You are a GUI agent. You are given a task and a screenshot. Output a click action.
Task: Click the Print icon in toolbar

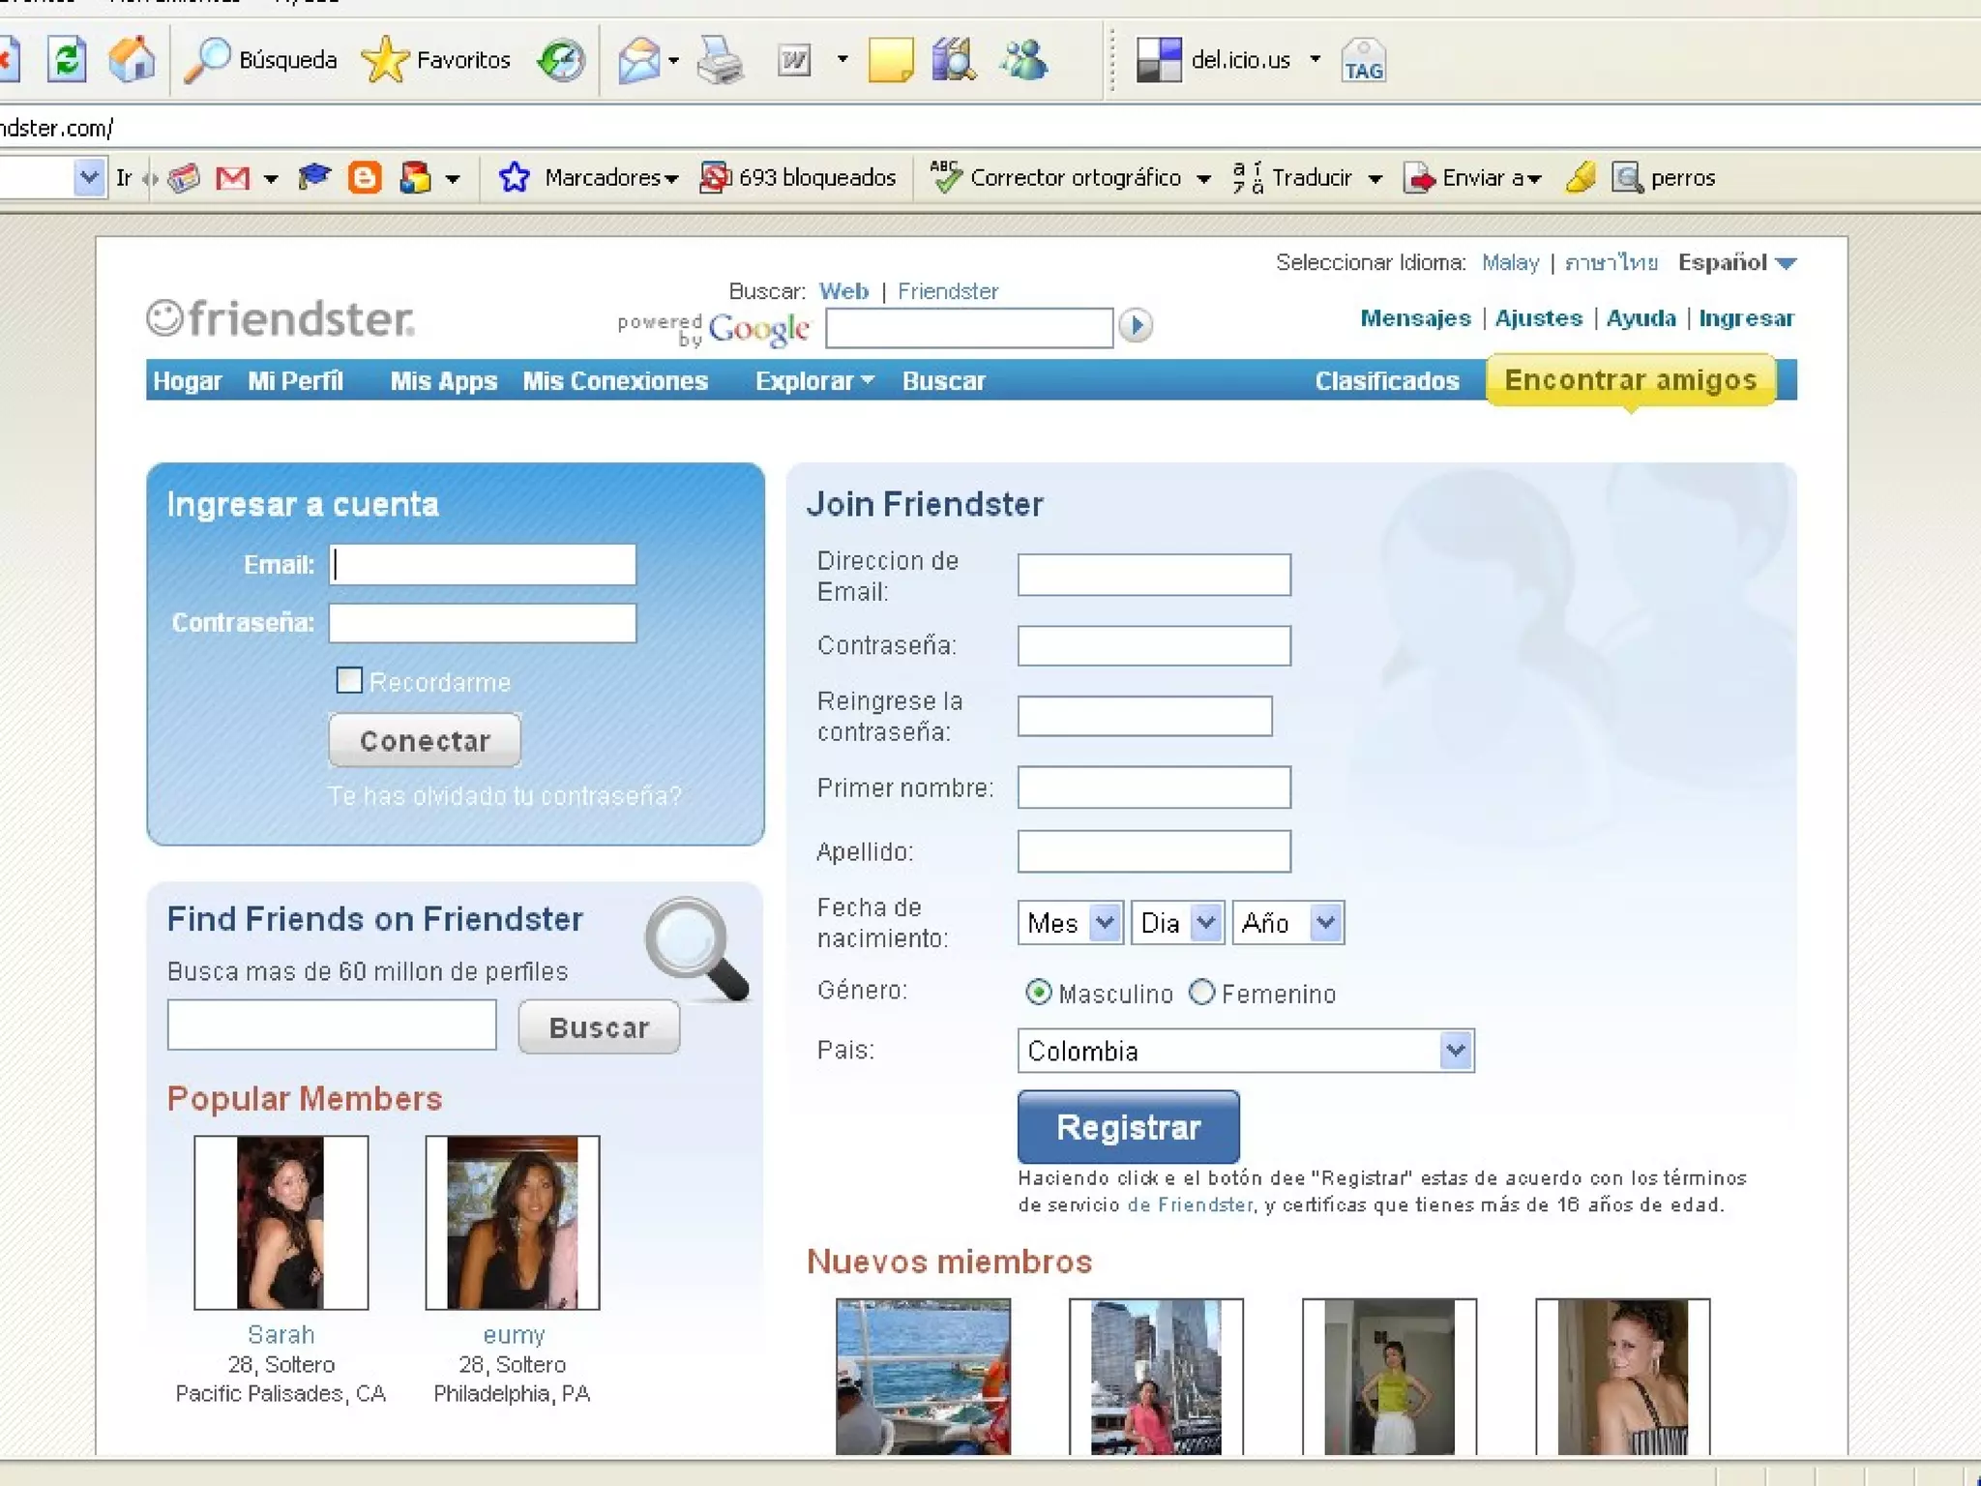point(720,60)
